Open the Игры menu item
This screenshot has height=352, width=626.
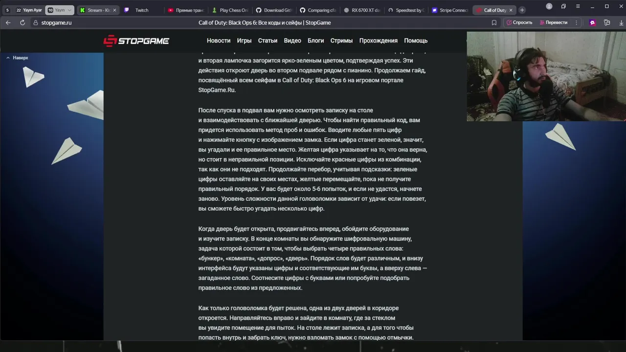[244, 41]
